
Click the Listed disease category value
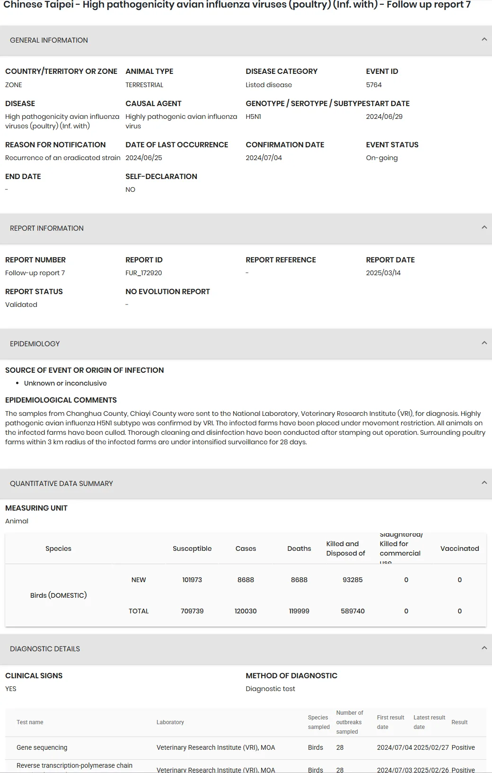point(269,85)
